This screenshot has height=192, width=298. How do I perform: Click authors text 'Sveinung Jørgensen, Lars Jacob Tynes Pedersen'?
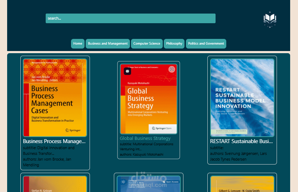(x=238, y=156)
